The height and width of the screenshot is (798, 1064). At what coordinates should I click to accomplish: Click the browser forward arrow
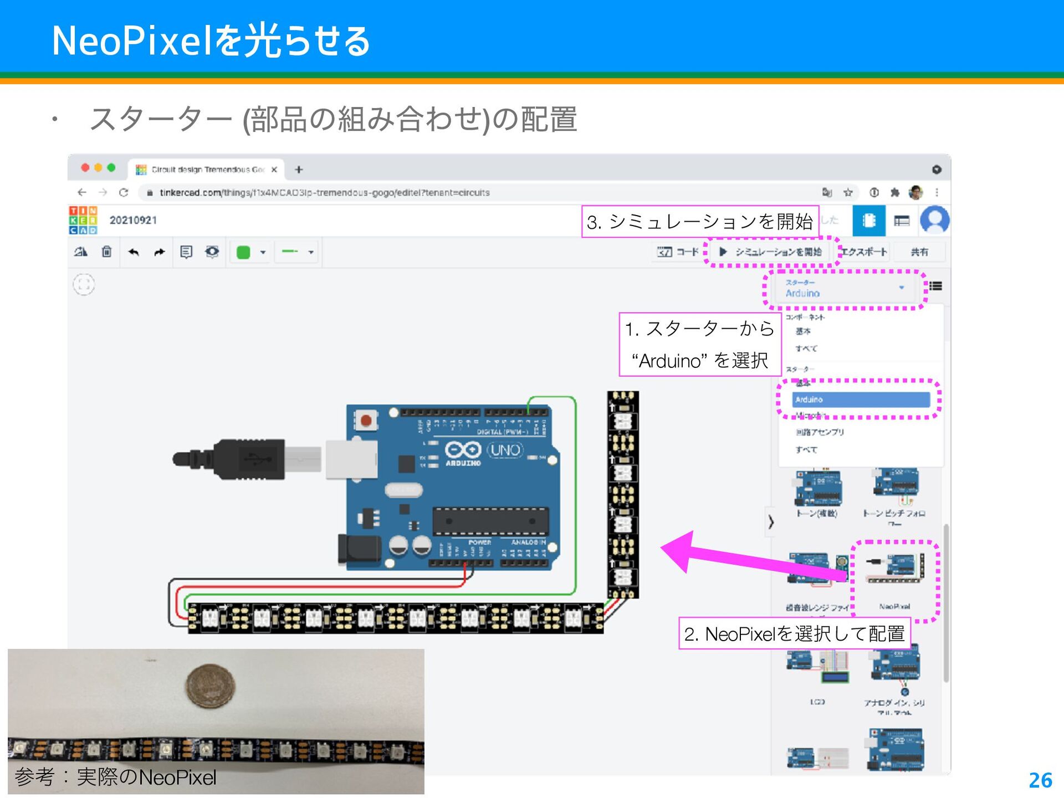click(103, 192)
